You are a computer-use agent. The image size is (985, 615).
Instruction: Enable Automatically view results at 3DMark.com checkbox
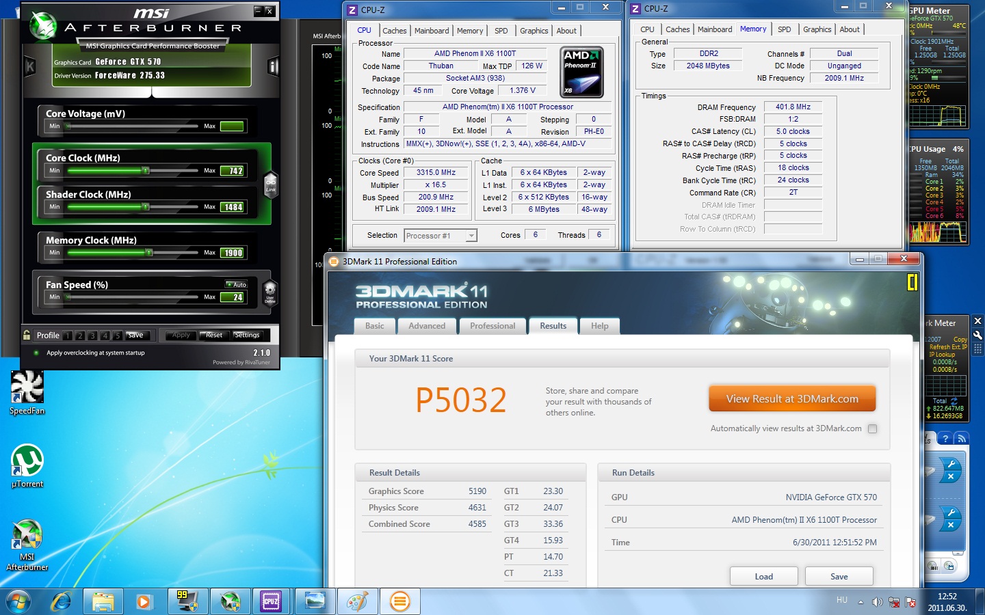pos(872,429)
